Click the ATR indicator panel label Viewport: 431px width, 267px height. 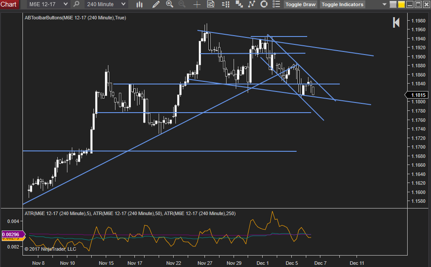[130, 213]
